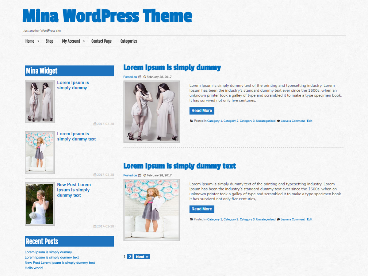Image resolution: width=368 pixels, height=276 pixels.
Task: Open the bride photo thumbnail in Mina Widget
Action: (40, 204)
